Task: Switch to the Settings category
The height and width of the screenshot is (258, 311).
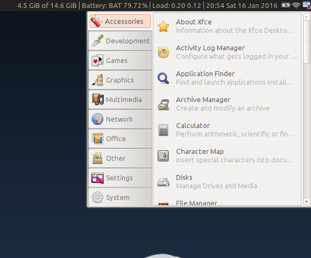Action: pos(120,178)
